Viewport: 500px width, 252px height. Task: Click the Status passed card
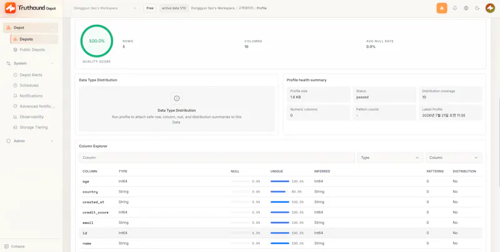pos(384,94)
